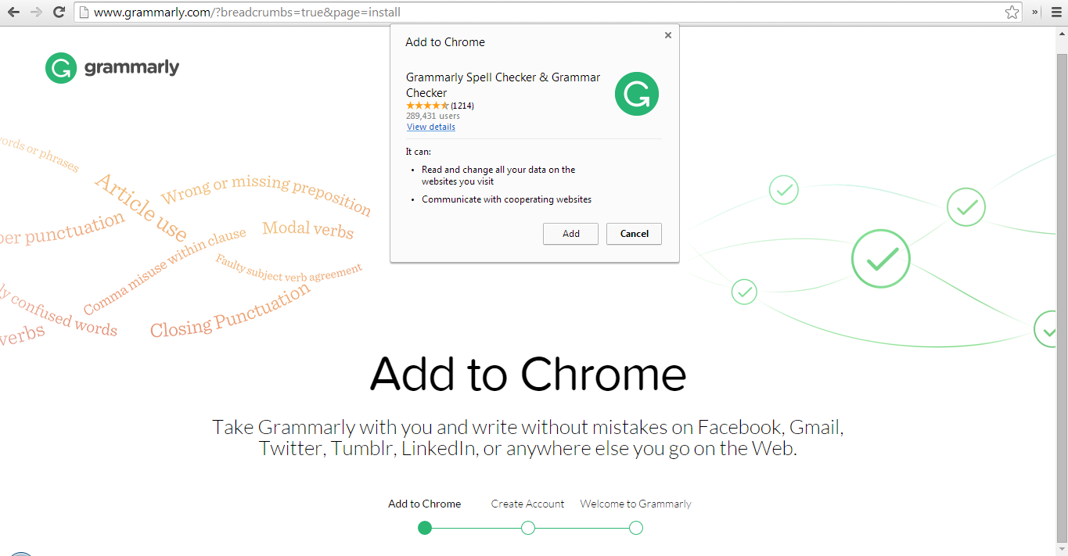This screenshot has width=1068, height=556.
Task: Click the Grammarly extension icon in the dialog
Action: (x=636, y=94)
